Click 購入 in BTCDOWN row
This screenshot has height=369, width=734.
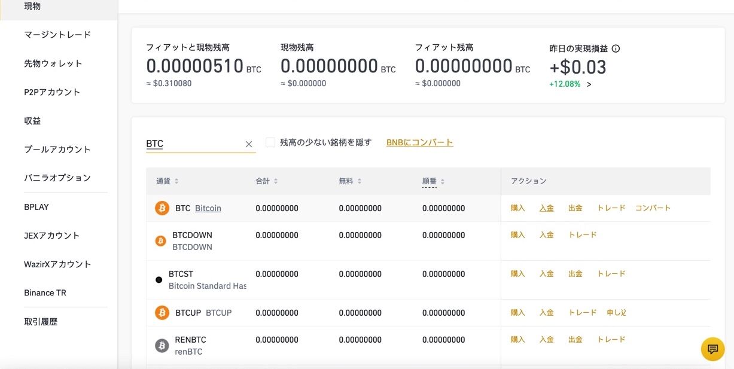coord(518,235)
